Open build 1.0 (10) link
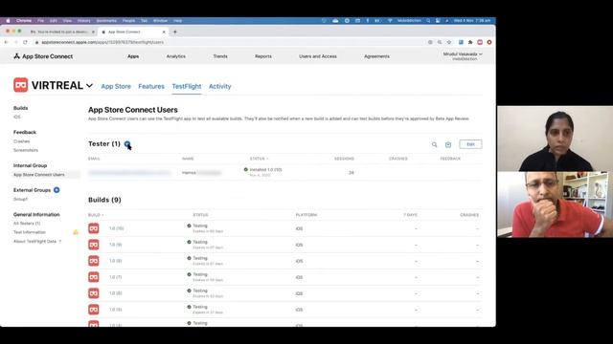This screenshot has width=613, height=344. tap(116, 228)
